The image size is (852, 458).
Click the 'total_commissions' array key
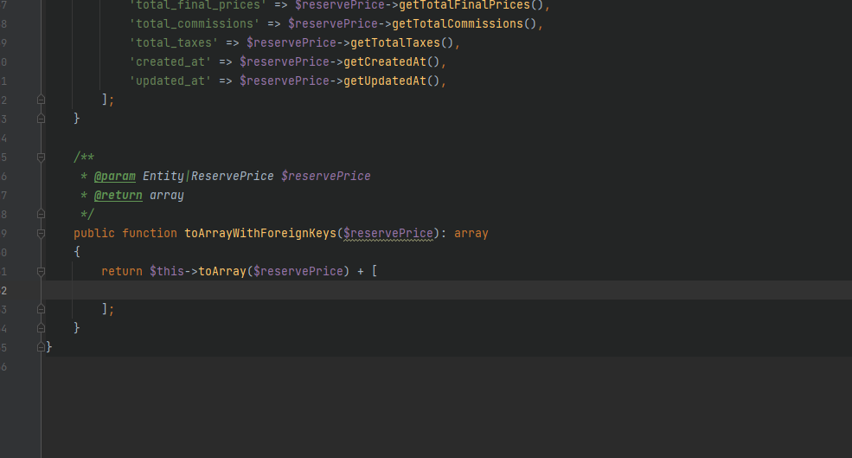(195, 24)
